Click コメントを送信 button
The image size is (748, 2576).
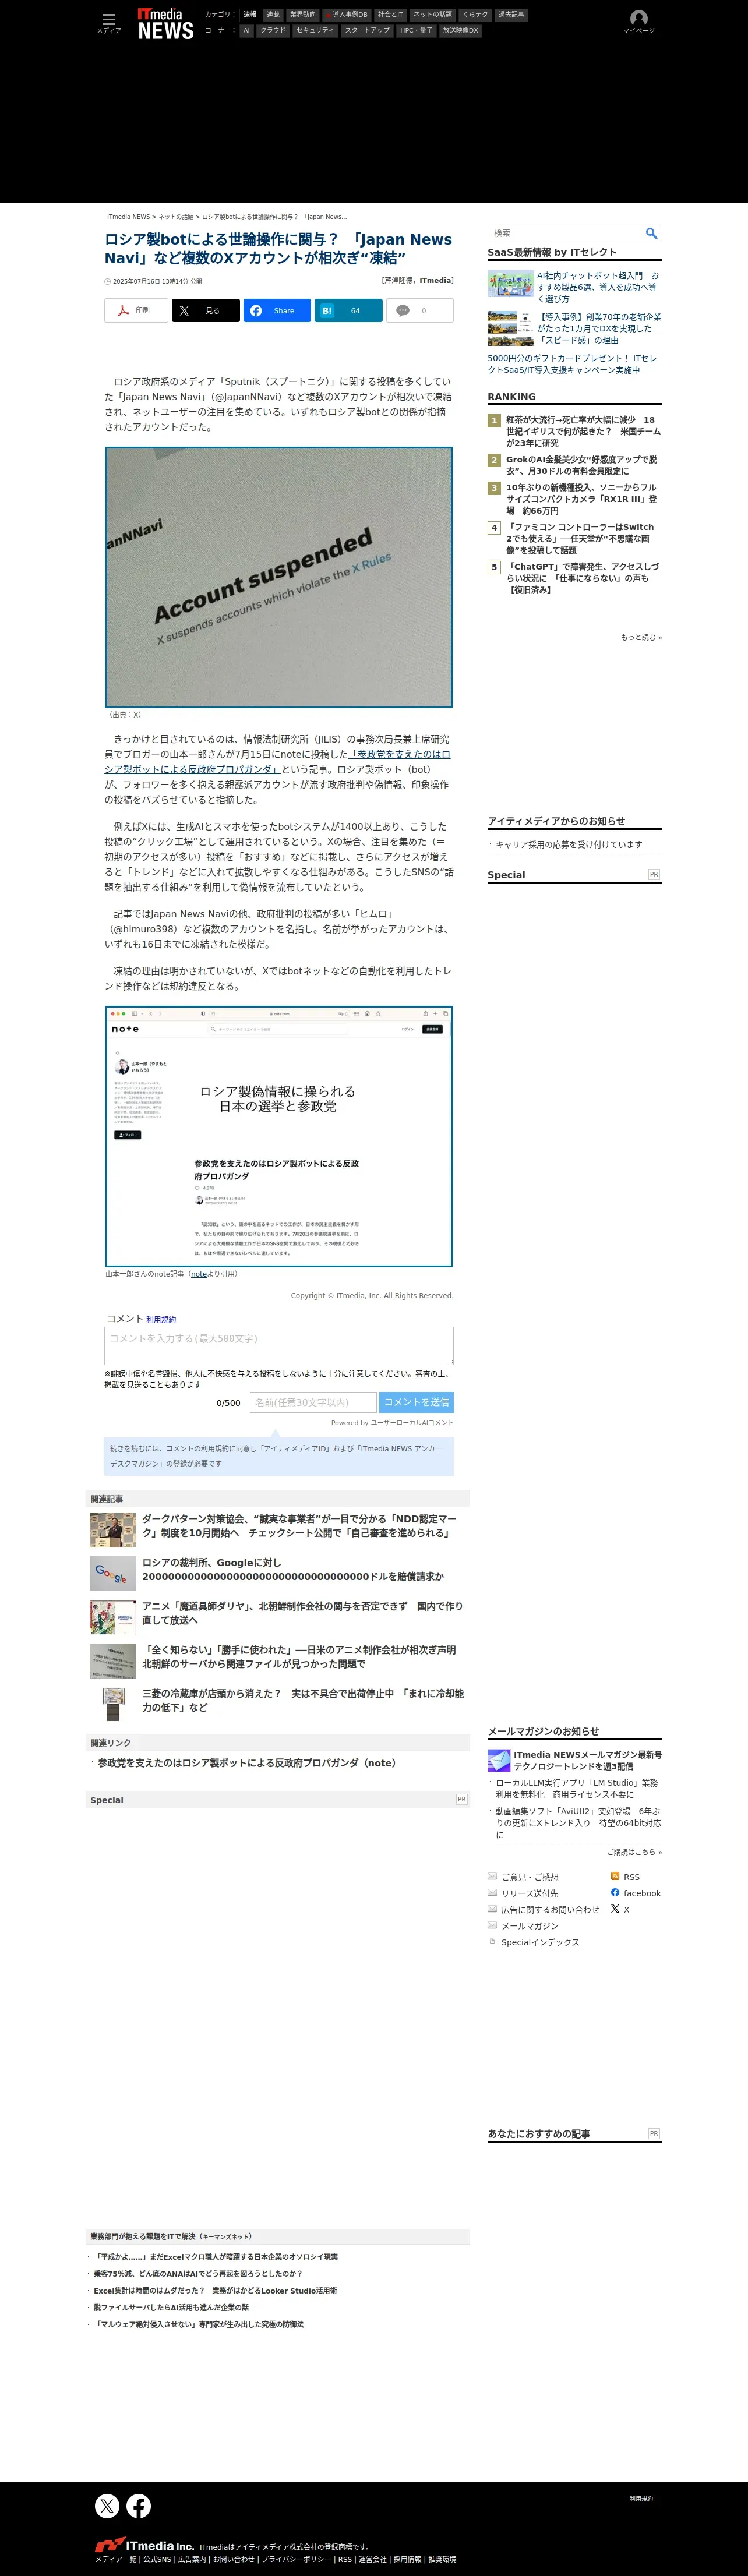click(416, 1402)
